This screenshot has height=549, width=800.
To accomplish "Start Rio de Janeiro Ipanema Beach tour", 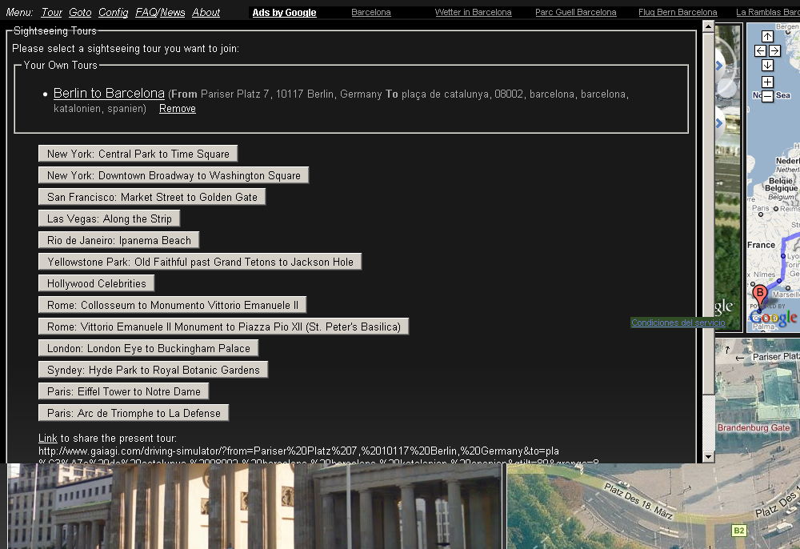I will (119, 240).
